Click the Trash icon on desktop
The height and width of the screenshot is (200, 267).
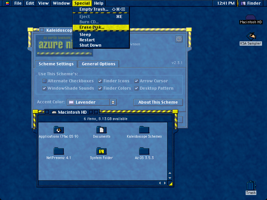251,186
